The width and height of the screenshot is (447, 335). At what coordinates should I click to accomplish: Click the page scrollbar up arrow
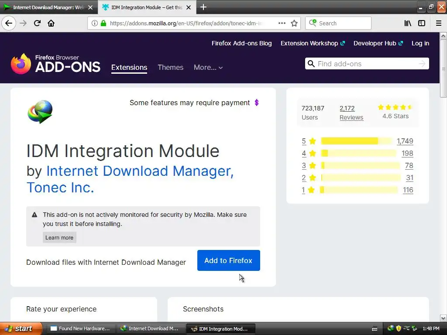pos(444,36)
